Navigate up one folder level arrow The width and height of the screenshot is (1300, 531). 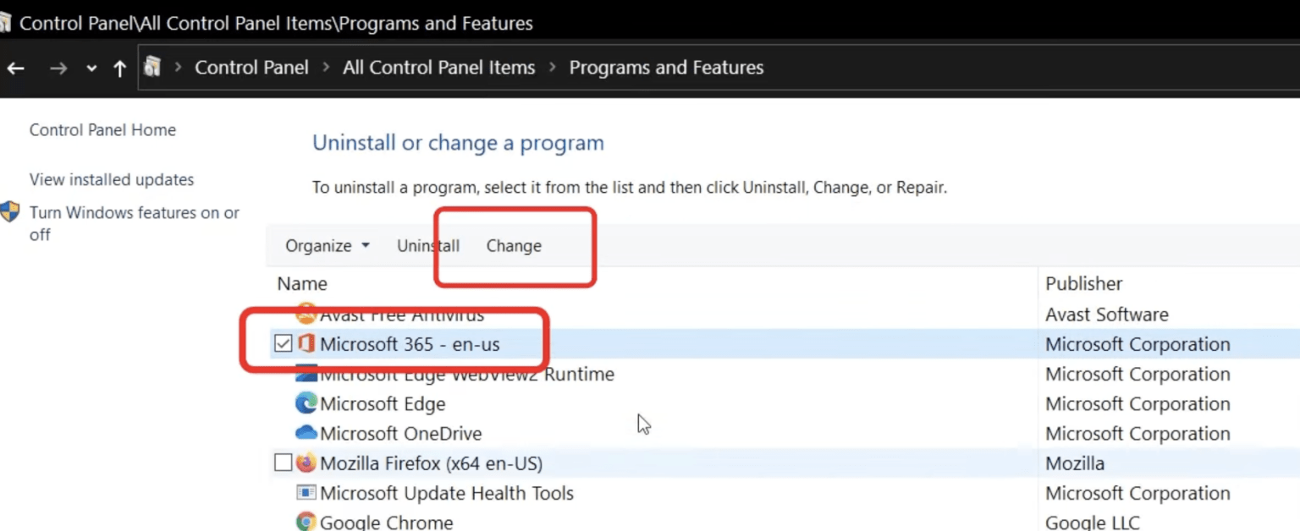click(x=120, y=68)
